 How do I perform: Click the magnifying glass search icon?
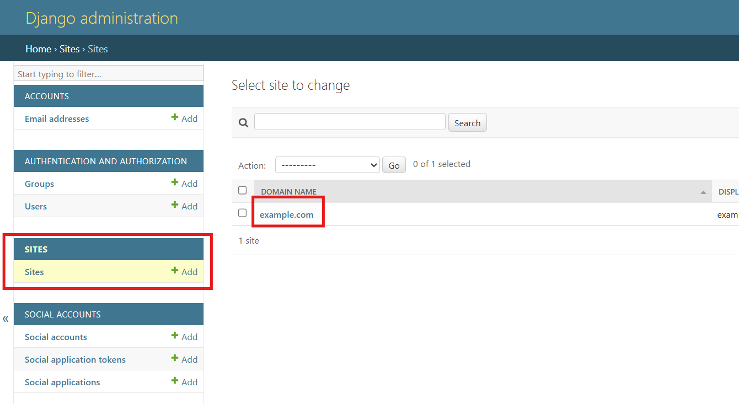[x=243, y=122]
